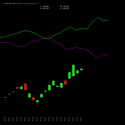Click the purple indicator line's lowest trough
This screenshot has width=125, height=125.
coord(98,58)
